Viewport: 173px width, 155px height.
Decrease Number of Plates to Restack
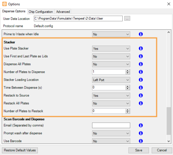128,112
